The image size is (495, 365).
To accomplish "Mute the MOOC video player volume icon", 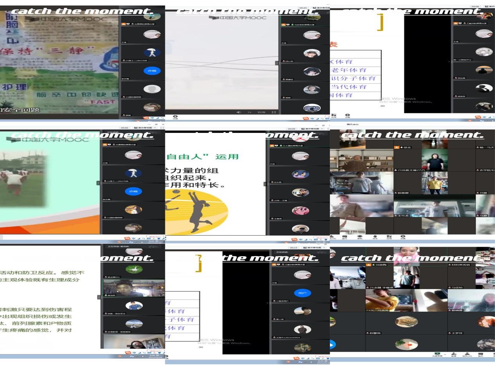I will click(239, 112).
